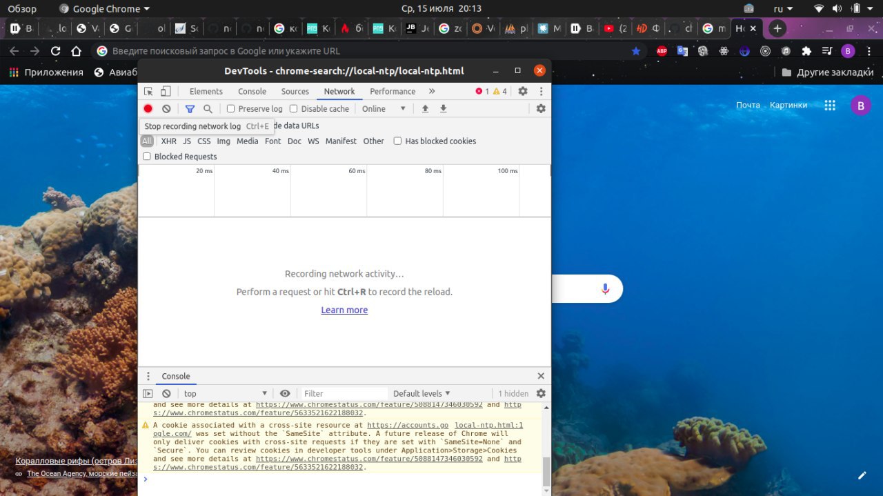The image size is (883, 496).
Task: Filter requests by CSS type
Action: click(204, 141)
